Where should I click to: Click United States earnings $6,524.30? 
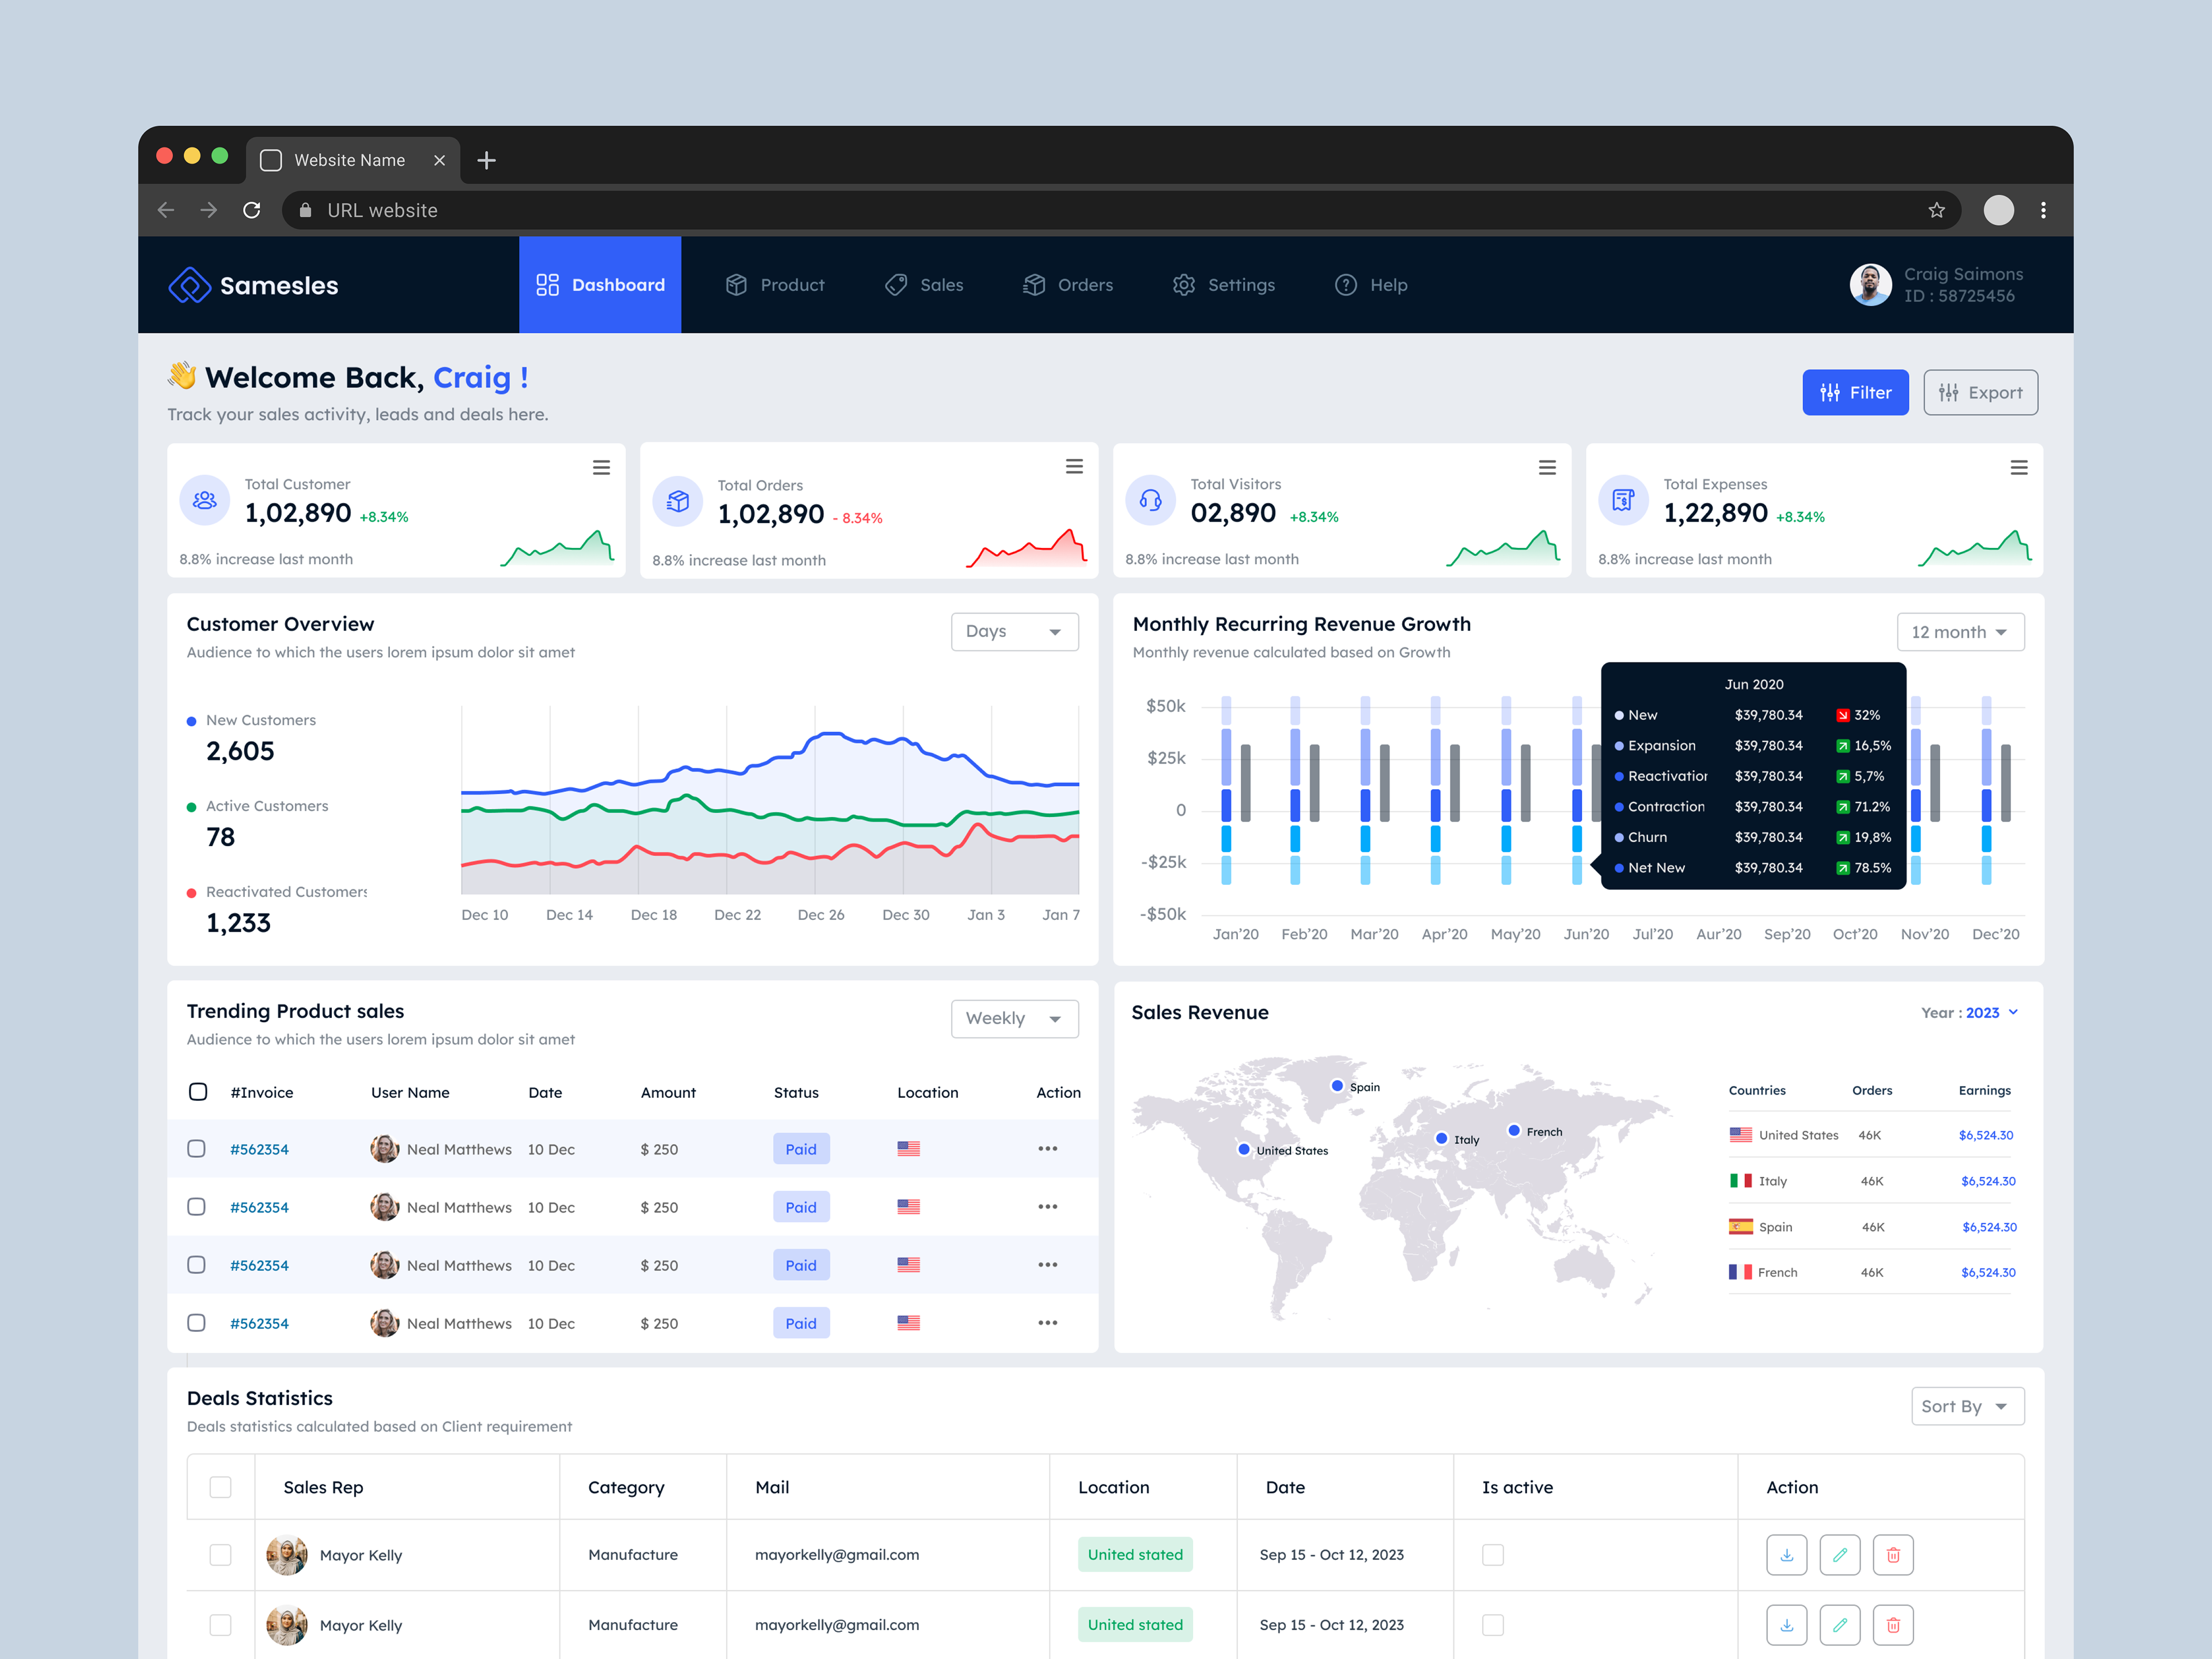(x=1986, y=1135)
